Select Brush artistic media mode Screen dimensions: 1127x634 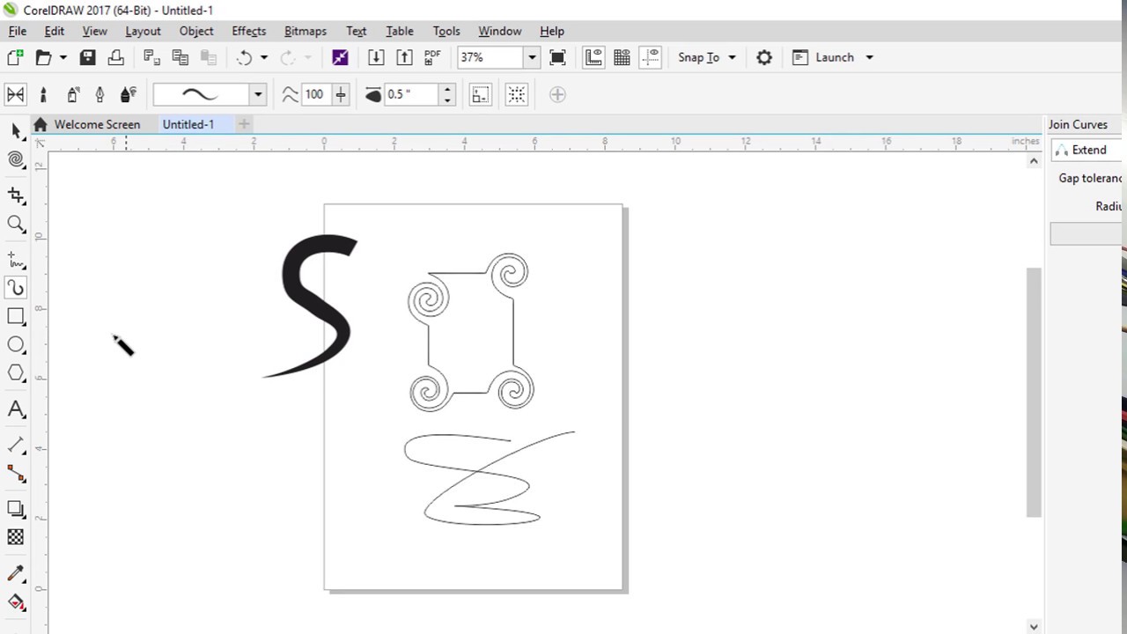tap(43, 94)
